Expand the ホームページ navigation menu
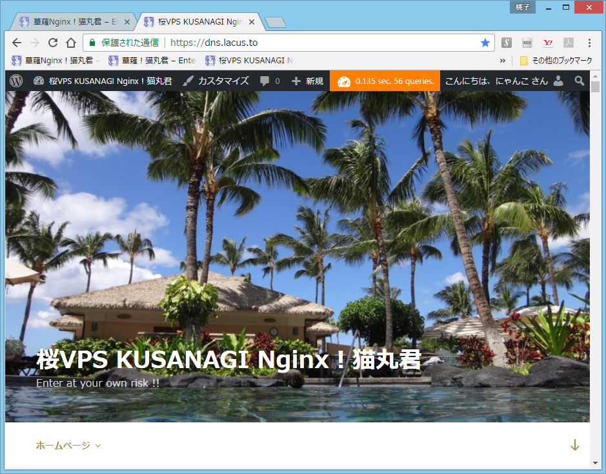This screenshot has width=606, height=474. click(68, 445)
